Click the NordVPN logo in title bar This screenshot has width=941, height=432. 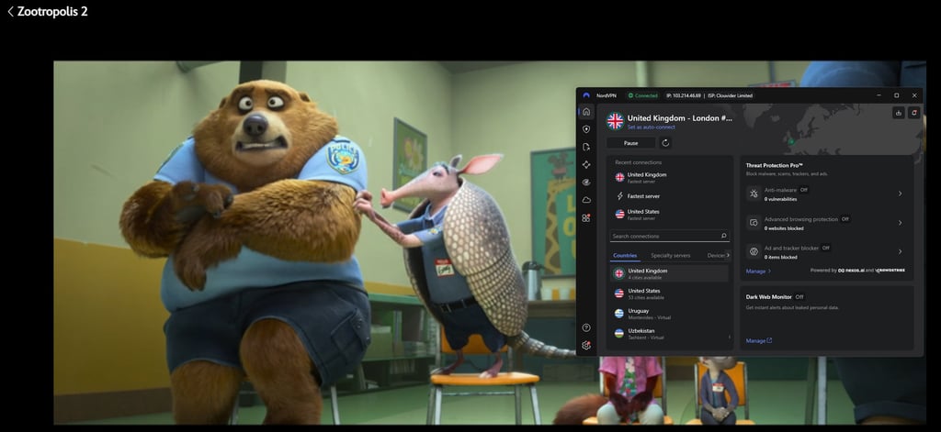tap(586, 95)
